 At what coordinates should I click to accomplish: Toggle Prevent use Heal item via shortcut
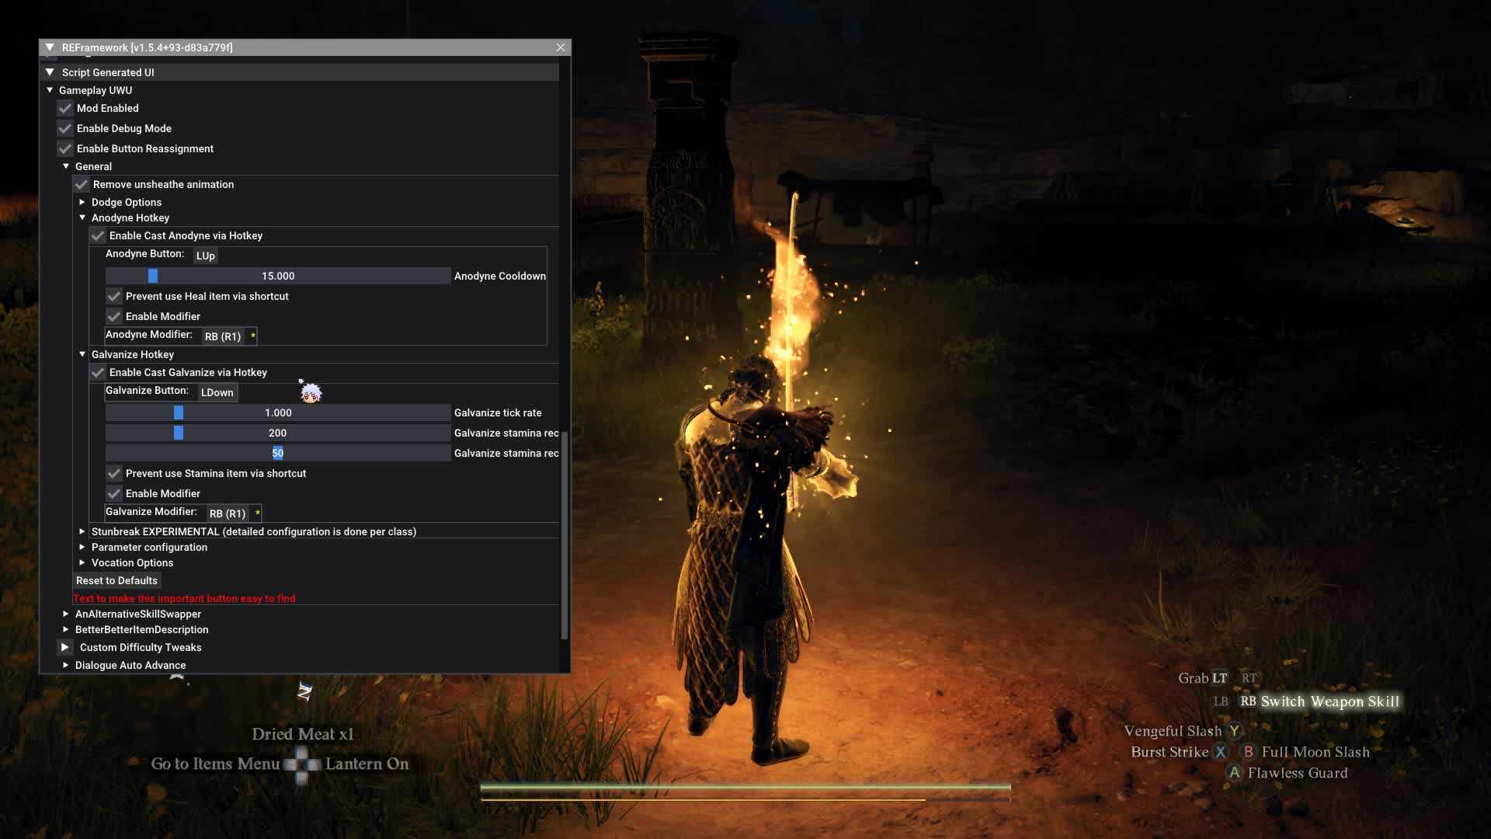pos(114,296)
